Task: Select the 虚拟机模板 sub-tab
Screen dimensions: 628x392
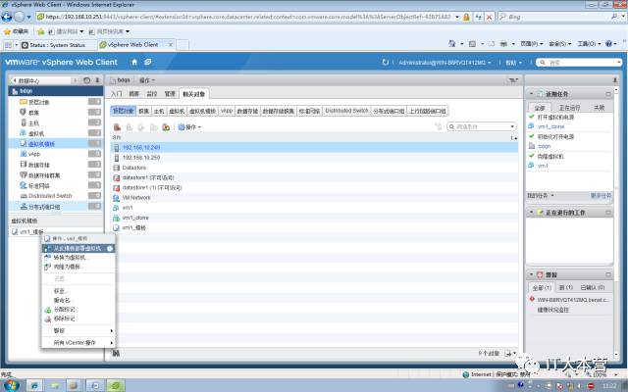Action: point(203,111)
